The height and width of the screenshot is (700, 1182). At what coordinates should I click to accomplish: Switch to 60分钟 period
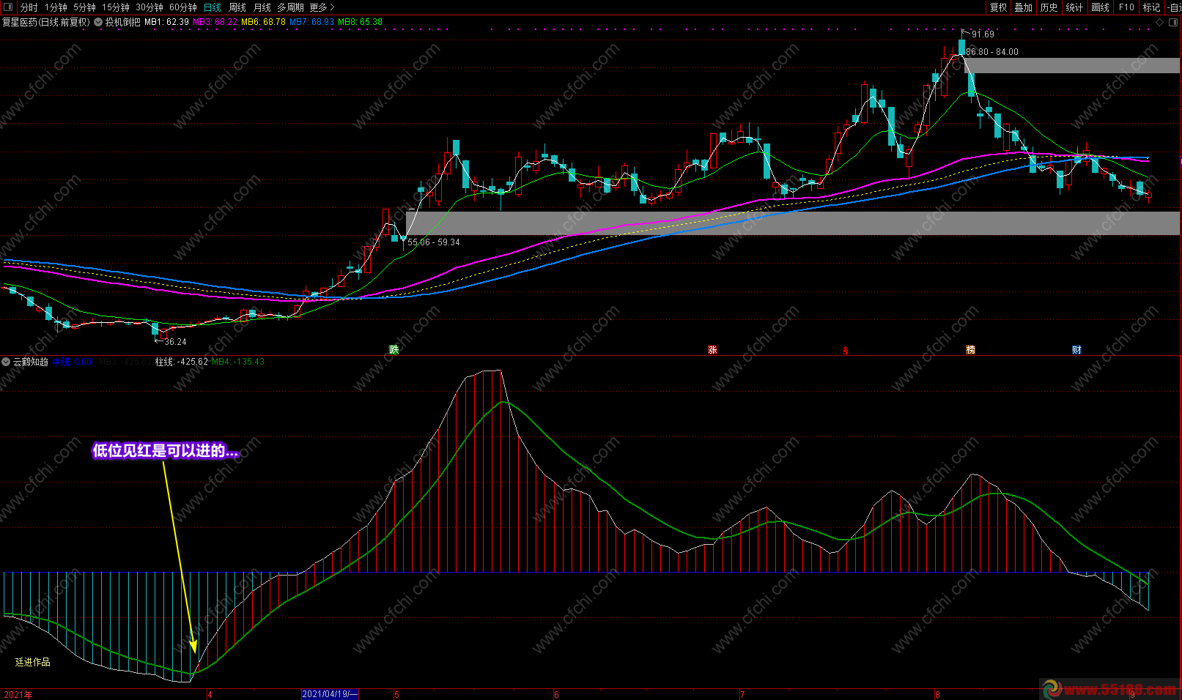pos(183,7)
